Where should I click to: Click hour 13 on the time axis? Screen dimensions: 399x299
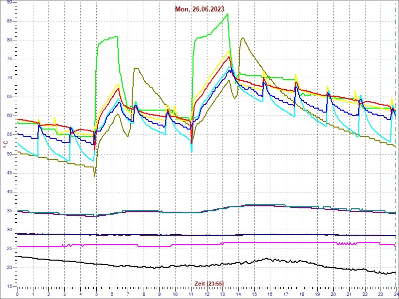(x=222, y=295)
